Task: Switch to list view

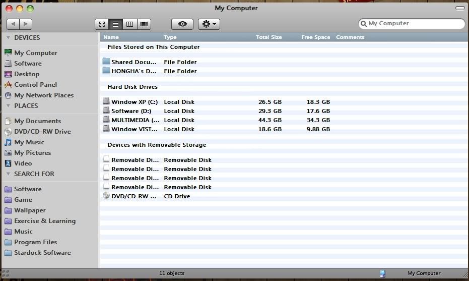Action: point(116,24)
